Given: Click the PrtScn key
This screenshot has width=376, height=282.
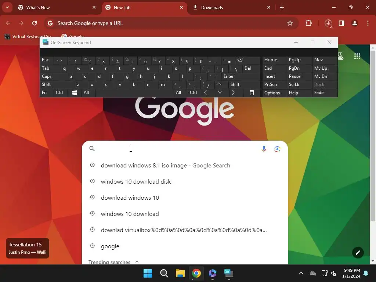Looking at the screenshot, I should click(274, 84).
